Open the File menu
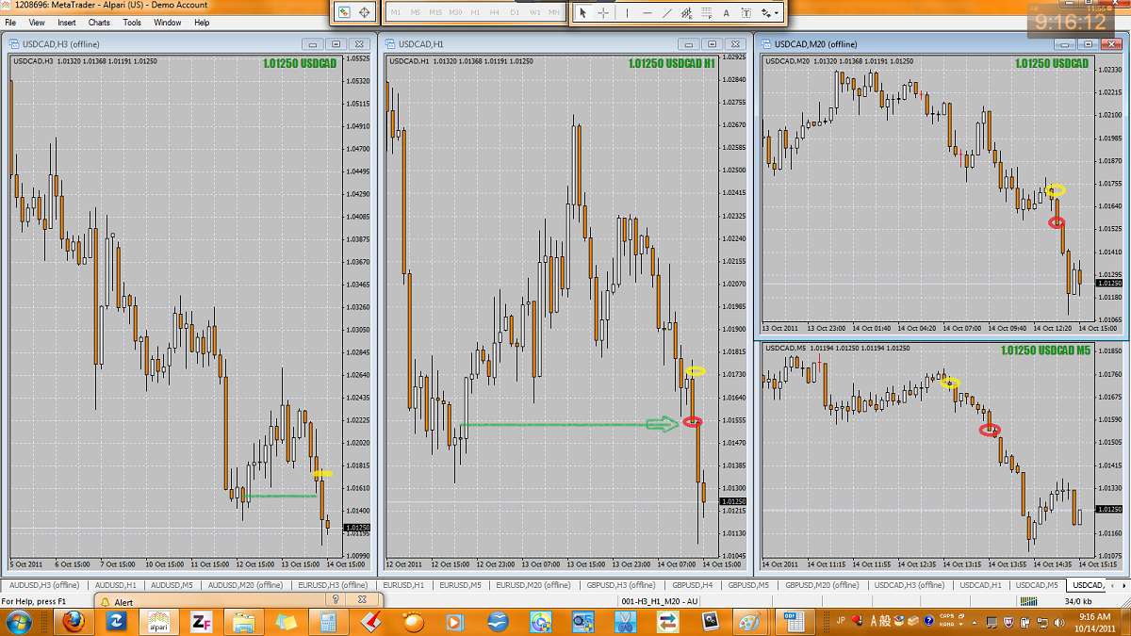 point(11,22)
